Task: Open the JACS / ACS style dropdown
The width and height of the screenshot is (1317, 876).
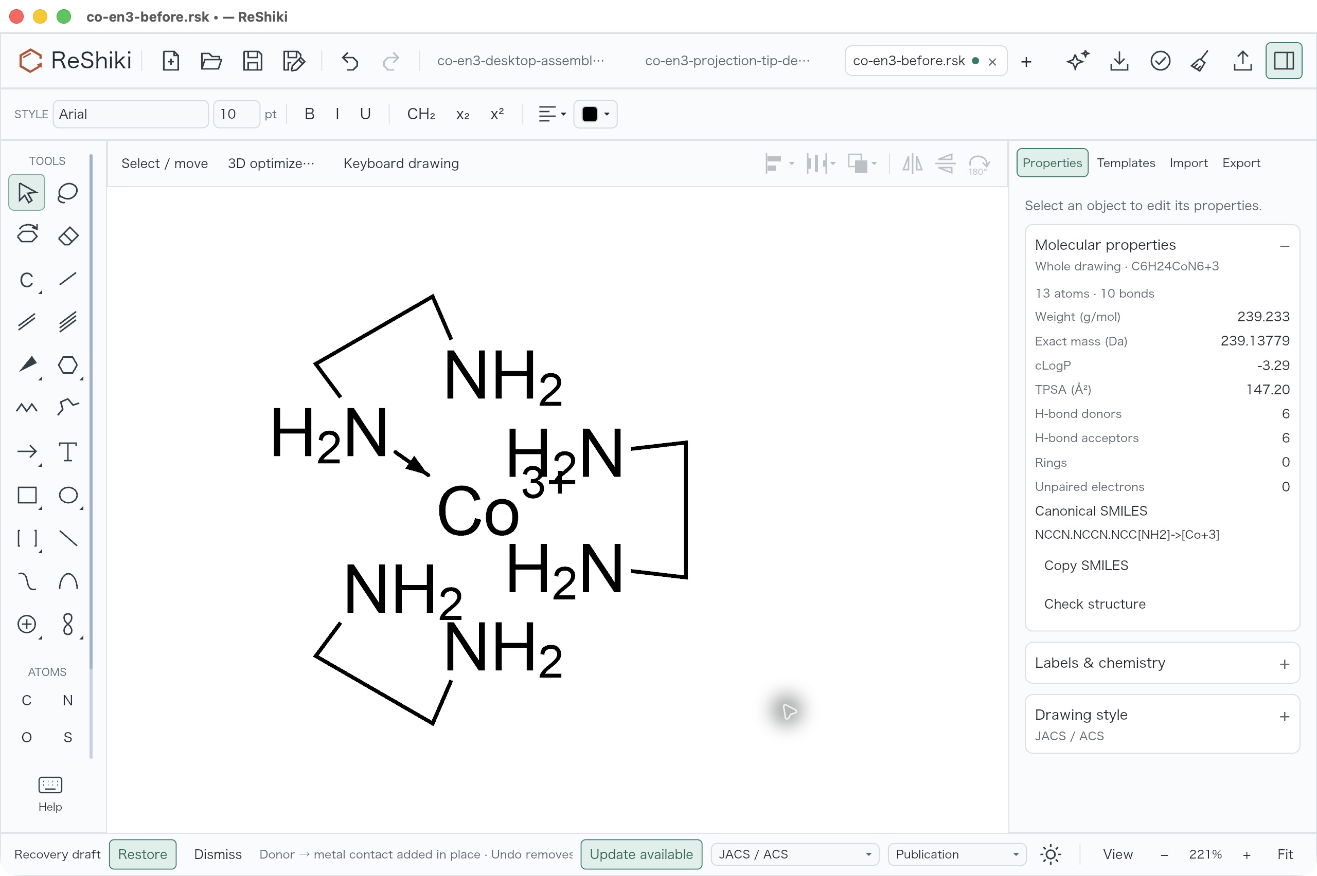Action: point(794,854)
